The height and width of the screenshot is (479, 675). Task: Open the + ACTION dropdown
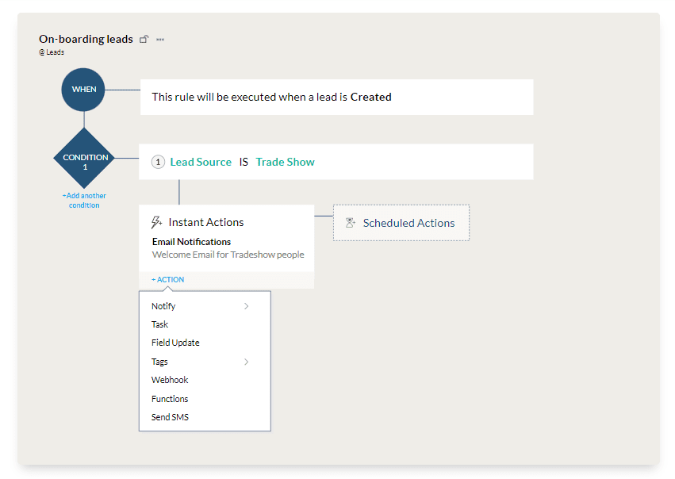point(168,280)
